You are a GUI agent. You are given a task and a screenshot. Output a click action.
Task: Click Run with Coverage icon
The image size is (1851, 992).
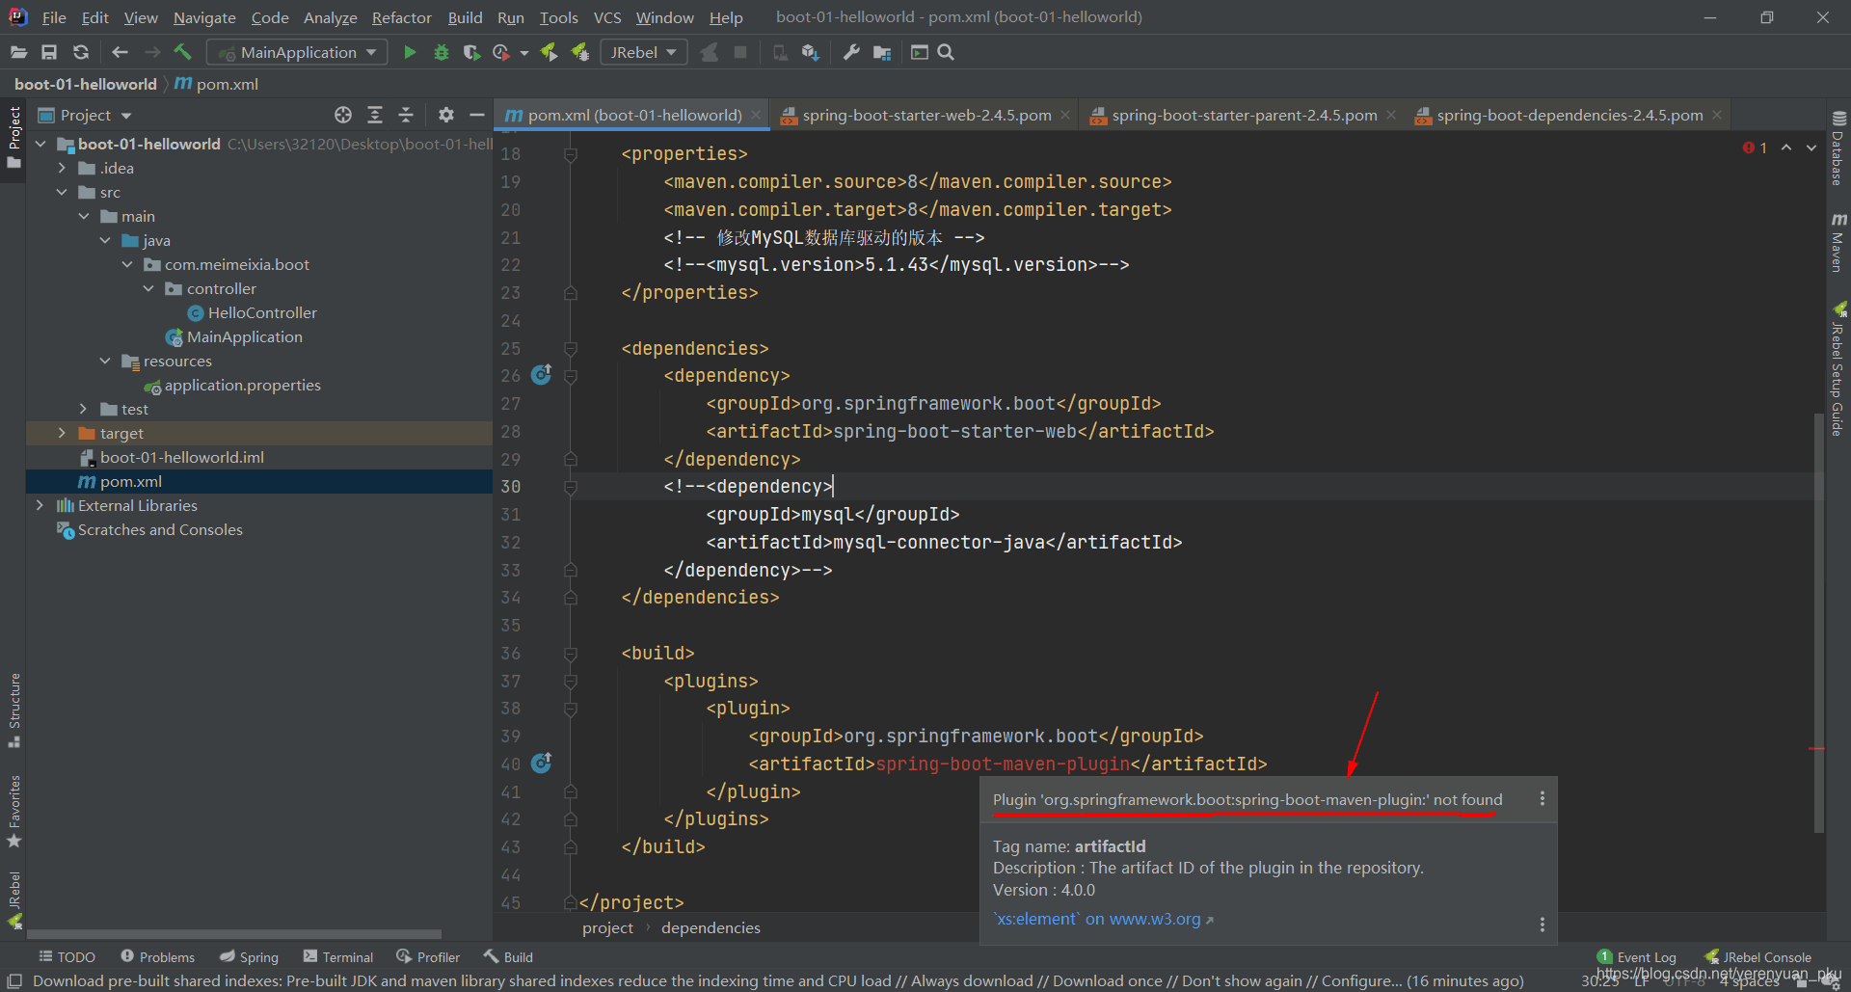pos(470,52)
